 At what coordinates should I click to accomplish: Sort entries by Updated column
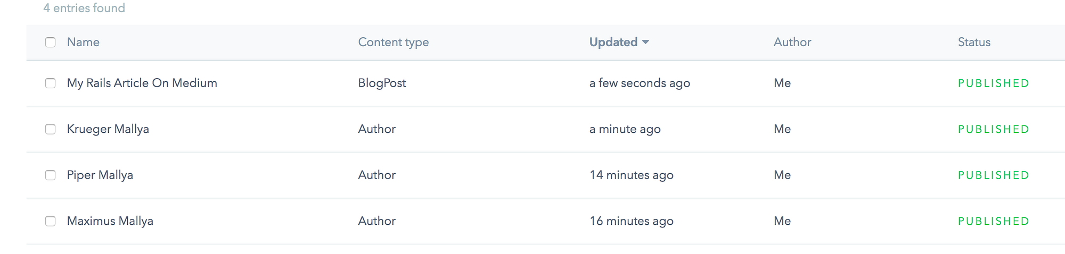[x=613, y=43]
